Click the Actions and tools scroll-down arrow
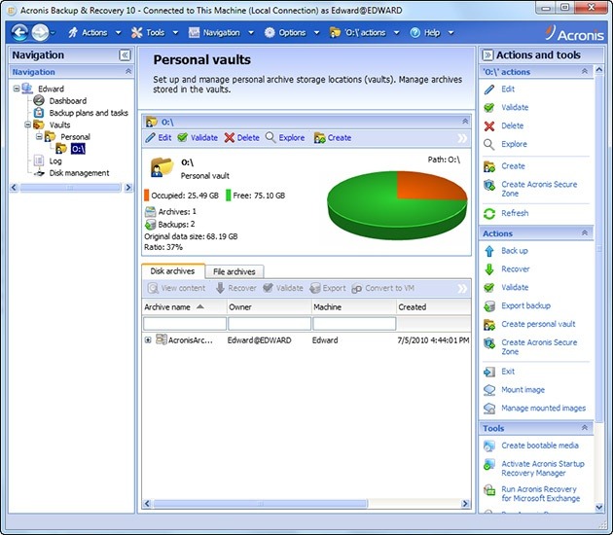 [599, 508]
